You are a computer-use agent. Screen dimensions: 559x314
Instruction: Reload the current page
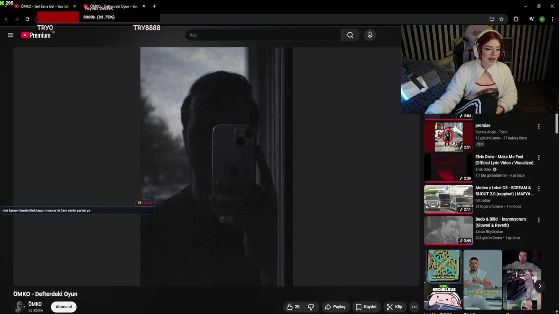27,19
